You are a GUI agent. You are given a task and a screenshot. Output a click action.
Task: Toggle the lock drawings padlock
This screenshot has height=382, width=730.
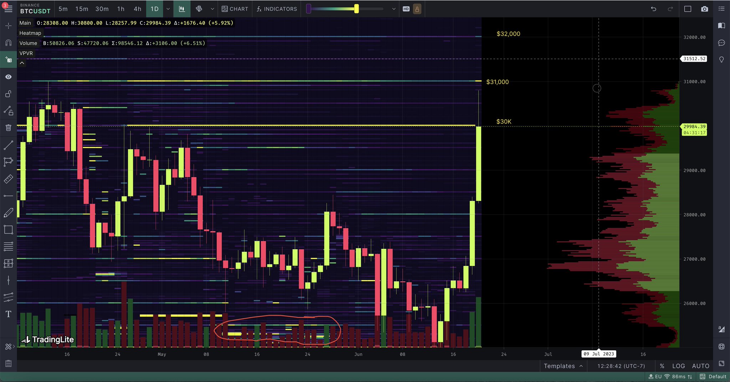(8, 94)
